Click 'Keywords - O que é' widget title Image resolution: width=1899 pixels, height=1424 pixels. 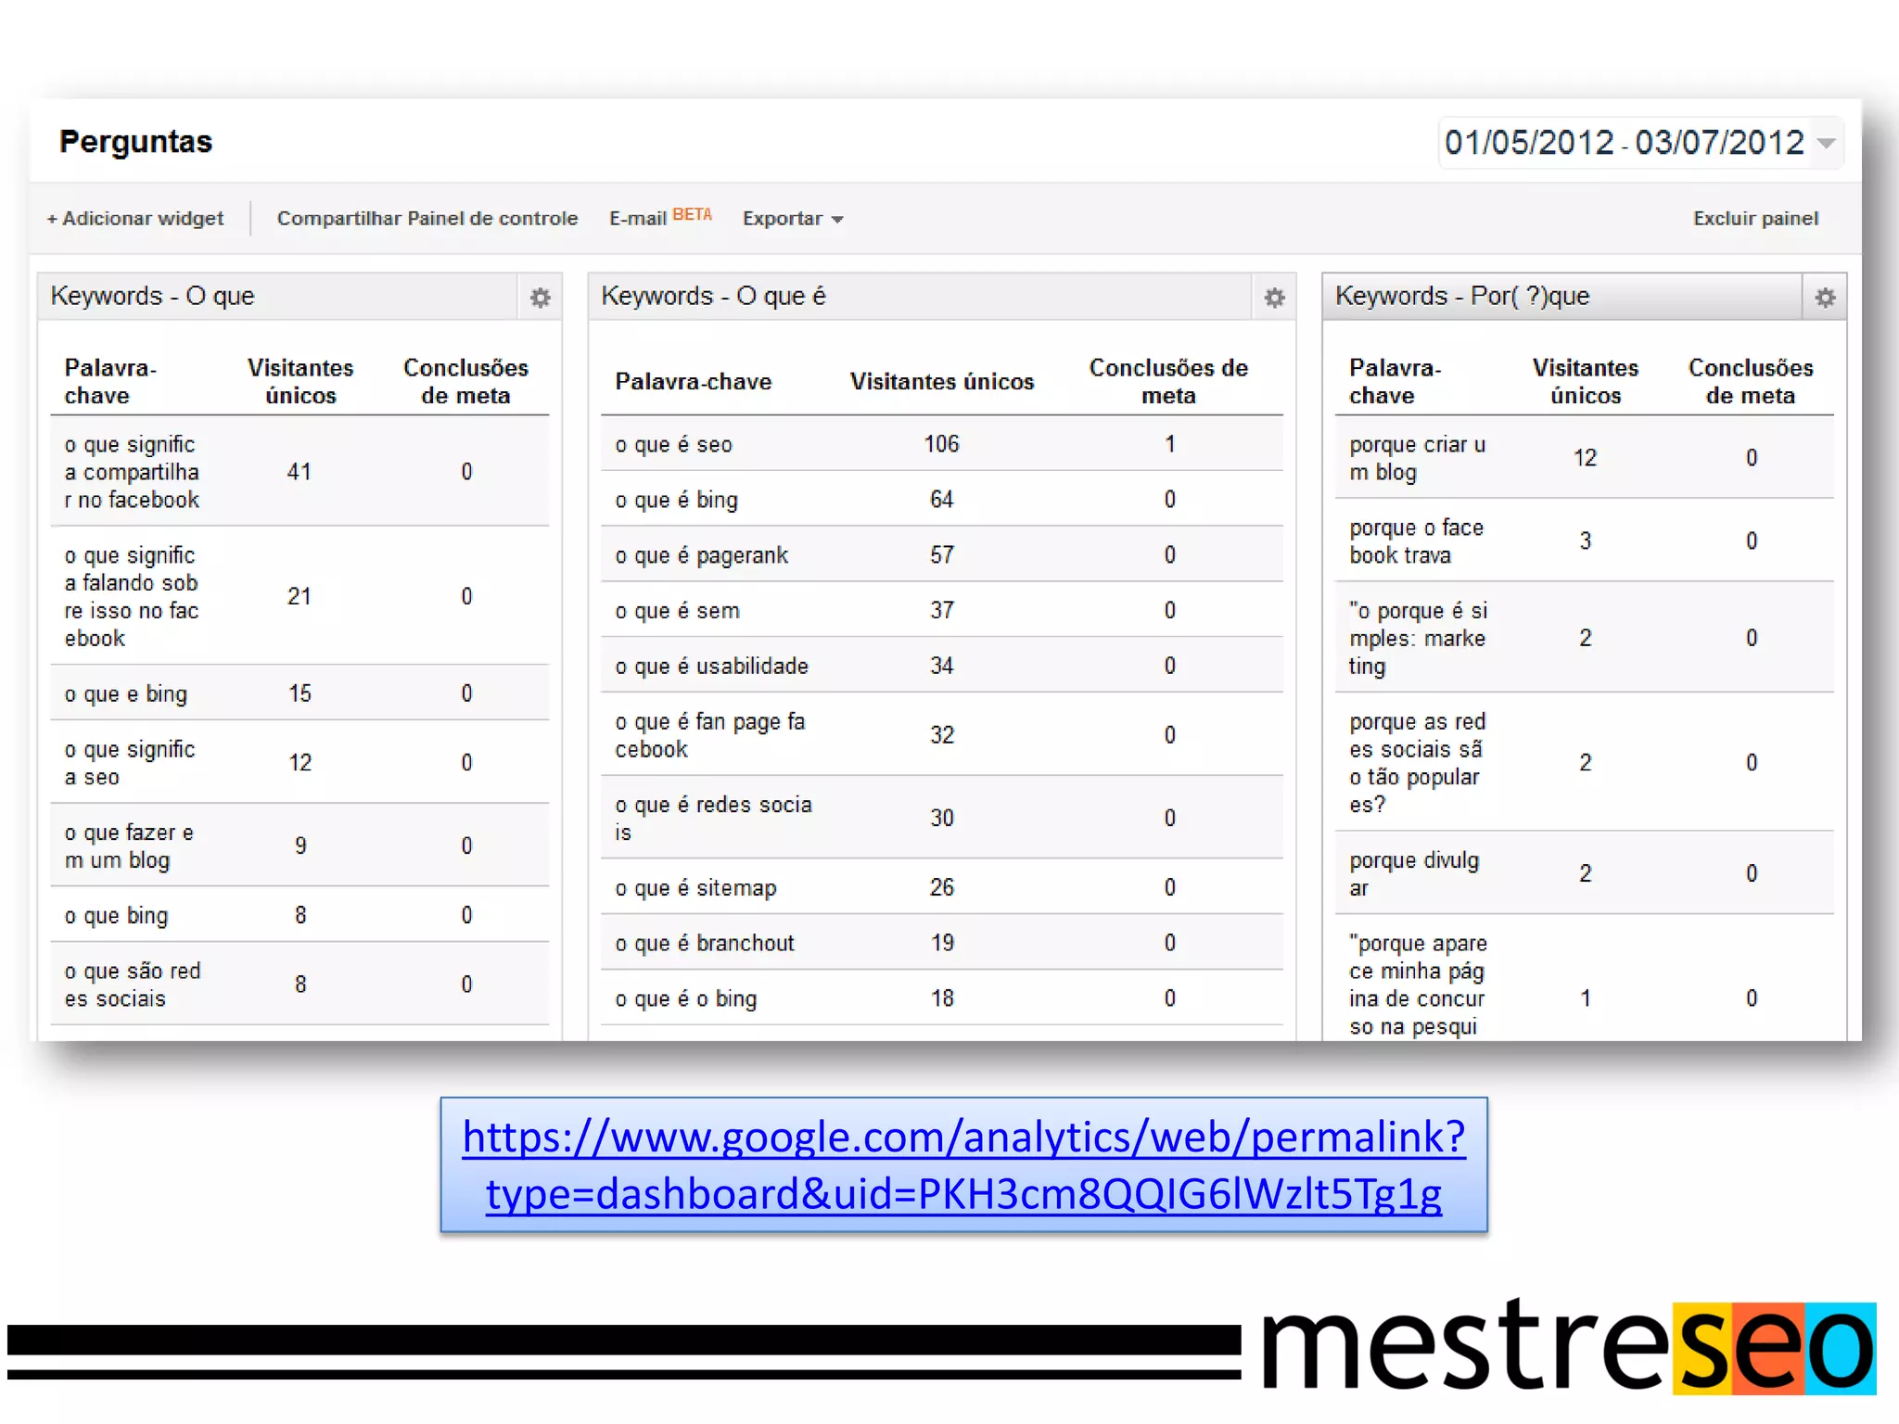[713, 296]
